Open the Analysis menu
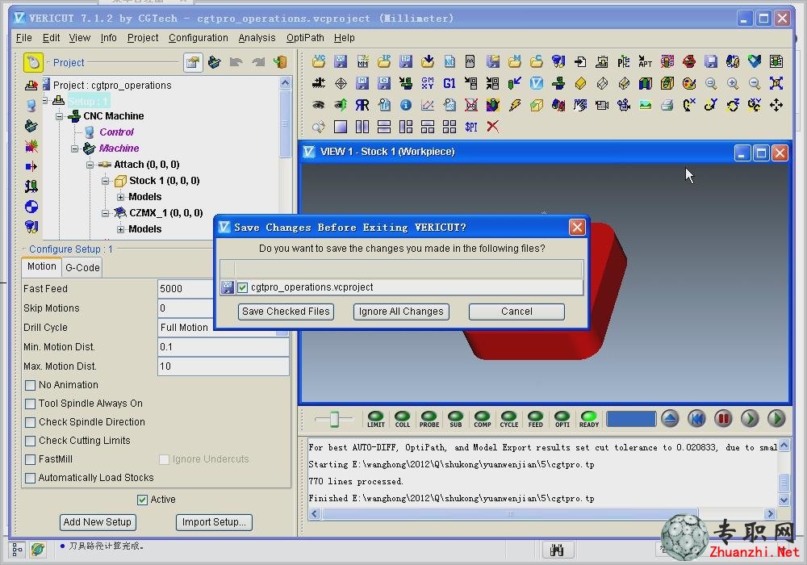 point(257,38)
